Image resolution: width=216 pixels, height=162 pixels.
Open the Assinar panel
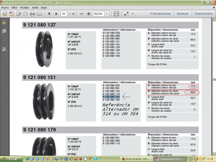click(183, 14)
